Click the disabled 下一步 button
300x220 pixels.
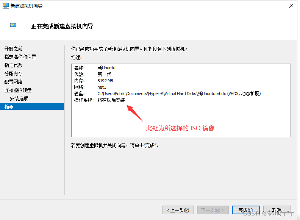tap(213, 210)
